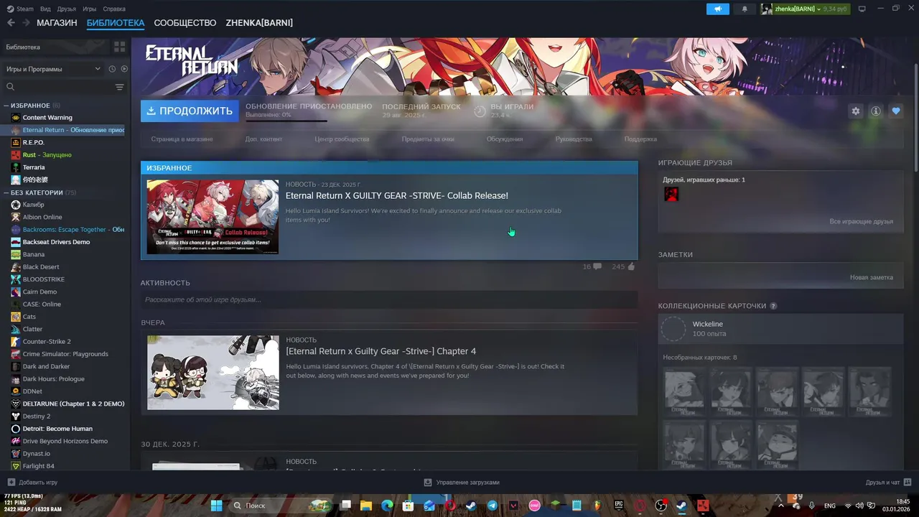The image size is (919, 517).
Task: Open the Друзья menu
Action: click(67, 9)
